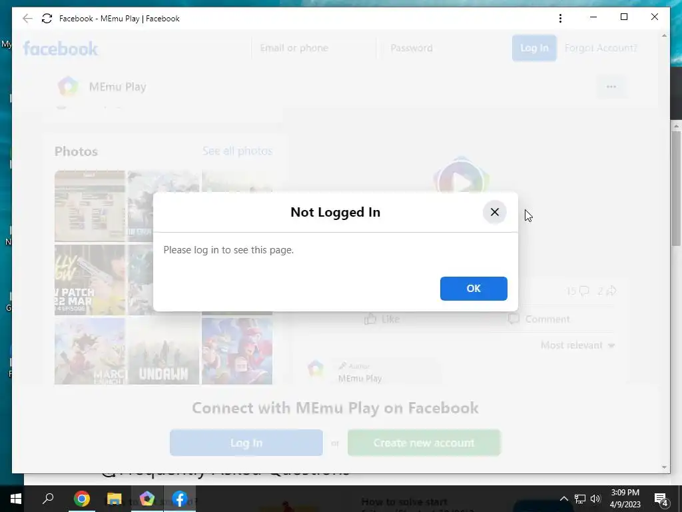Open File Explorer from the taskbar
Viewport: 682px width, 512px height.
coord(114,499)
